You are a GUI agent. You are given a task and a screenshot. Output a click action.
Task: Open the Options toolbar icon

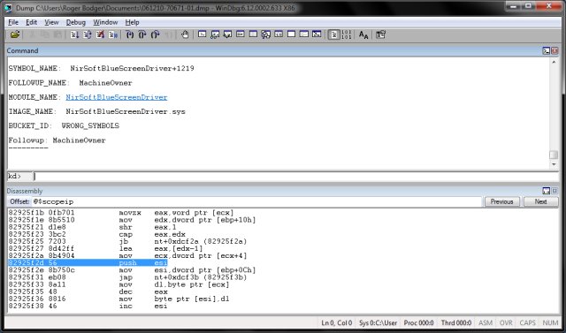[x=380, y=34]
